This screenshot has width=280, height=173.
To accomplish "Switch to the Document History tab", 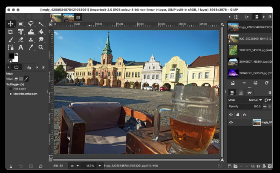I will [257, 17].
